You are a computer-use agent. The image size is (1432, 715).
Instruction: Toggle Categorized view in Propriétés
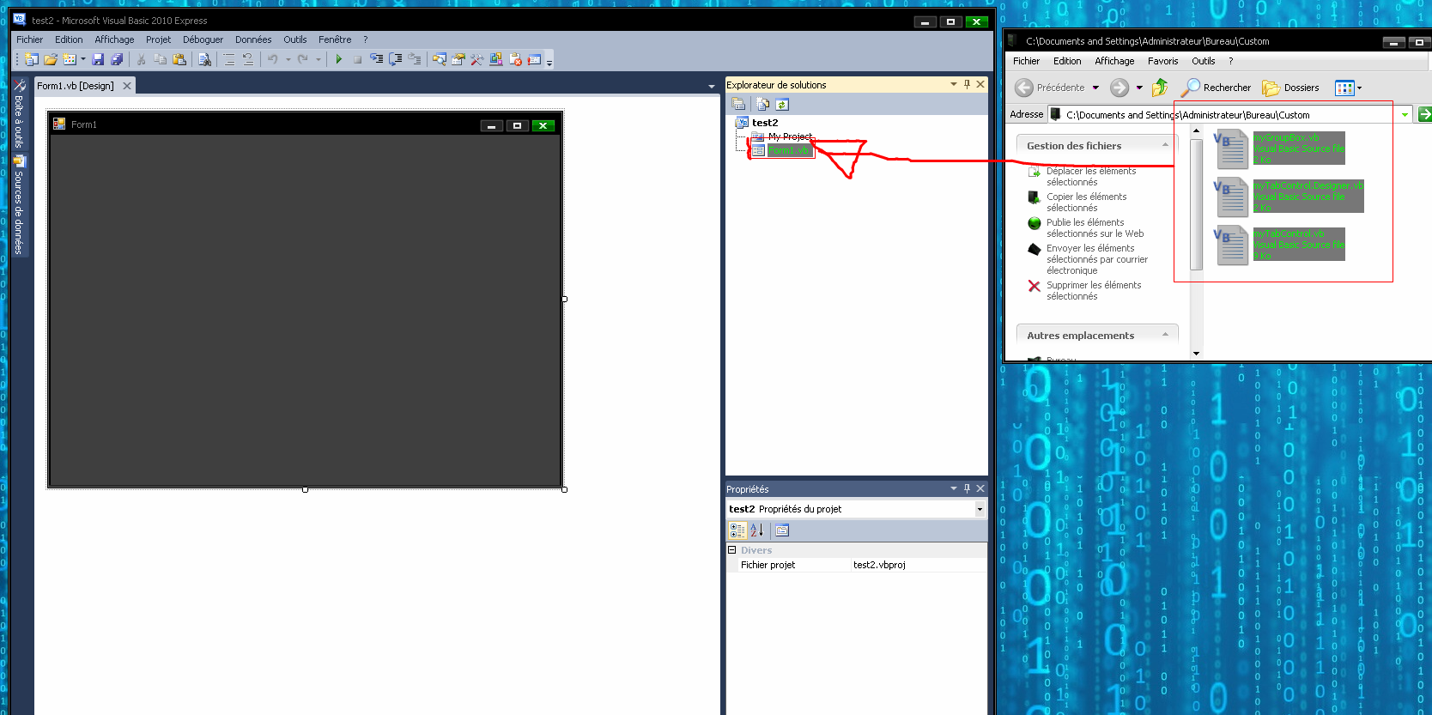tap(737, 530)
